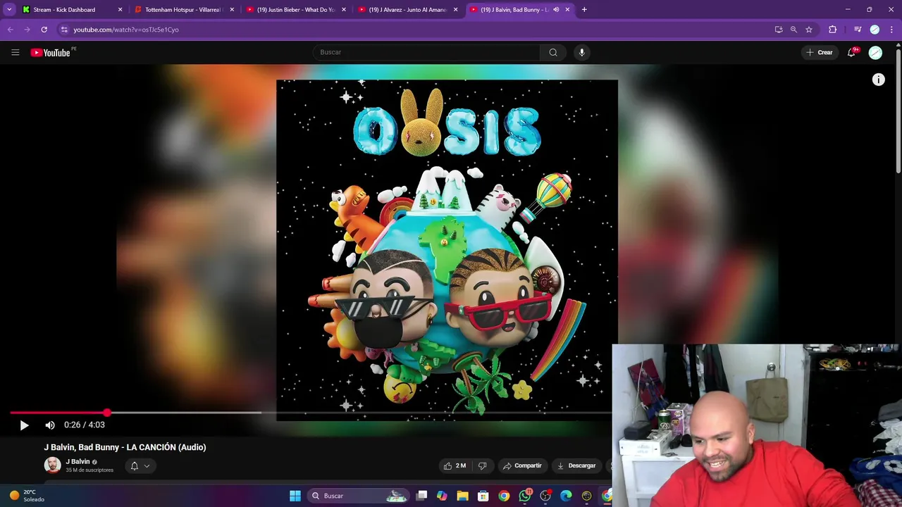Image resolution: width=902 pixels, height=507 pixels.
Task: Open the Windows Start menu
Action: click(x=295, y=496)
